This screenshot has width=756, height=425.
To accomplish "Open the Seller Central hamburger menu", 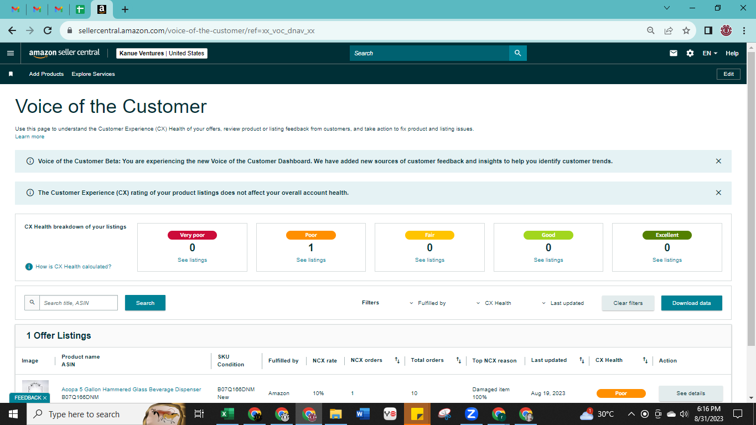I will (x=11, y=53).
